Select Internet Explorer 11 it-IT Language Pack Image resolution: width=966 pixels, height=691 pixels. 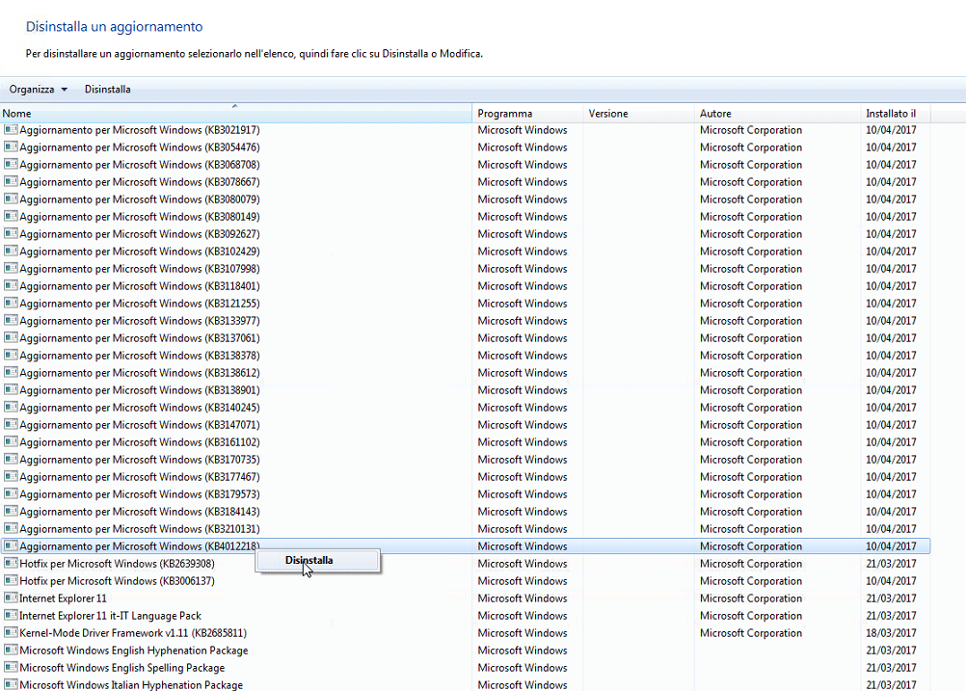point(465,615)
